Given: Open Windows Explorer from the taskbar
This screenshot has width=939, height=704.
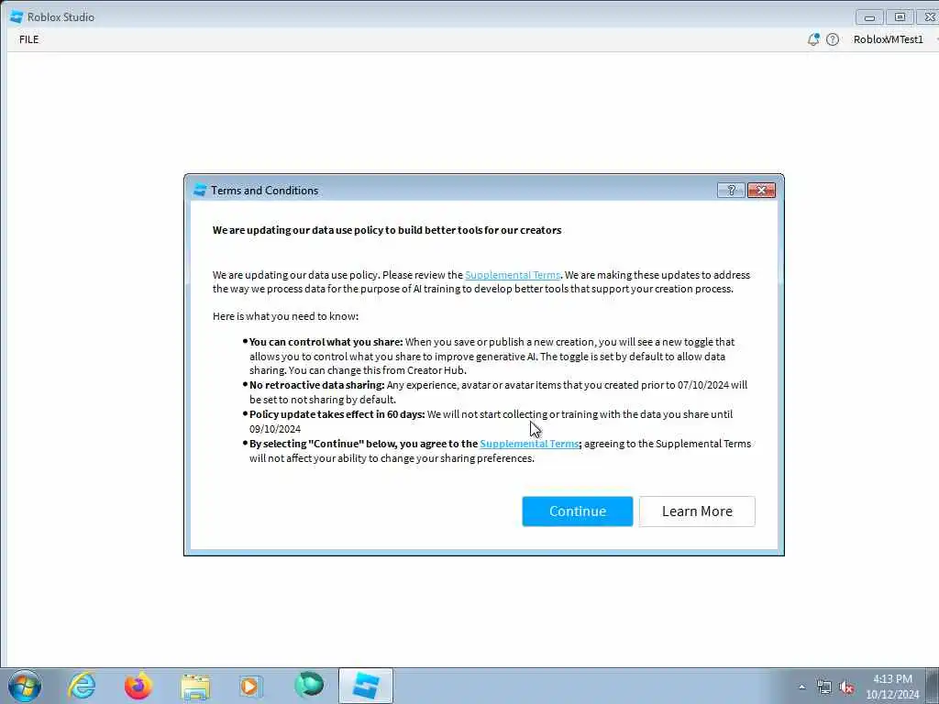Looking at the screenshot, I should click(195, 687).
